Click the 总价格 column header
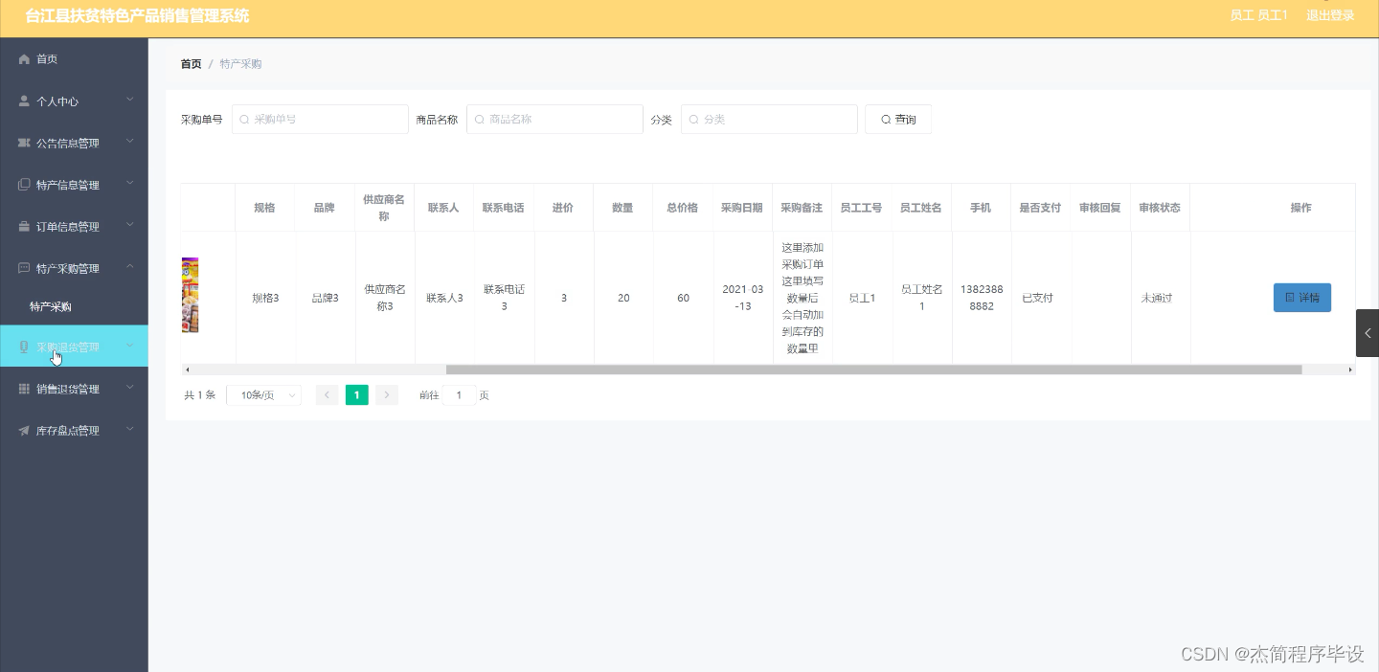1379x672 pixels. click(683, 208)
